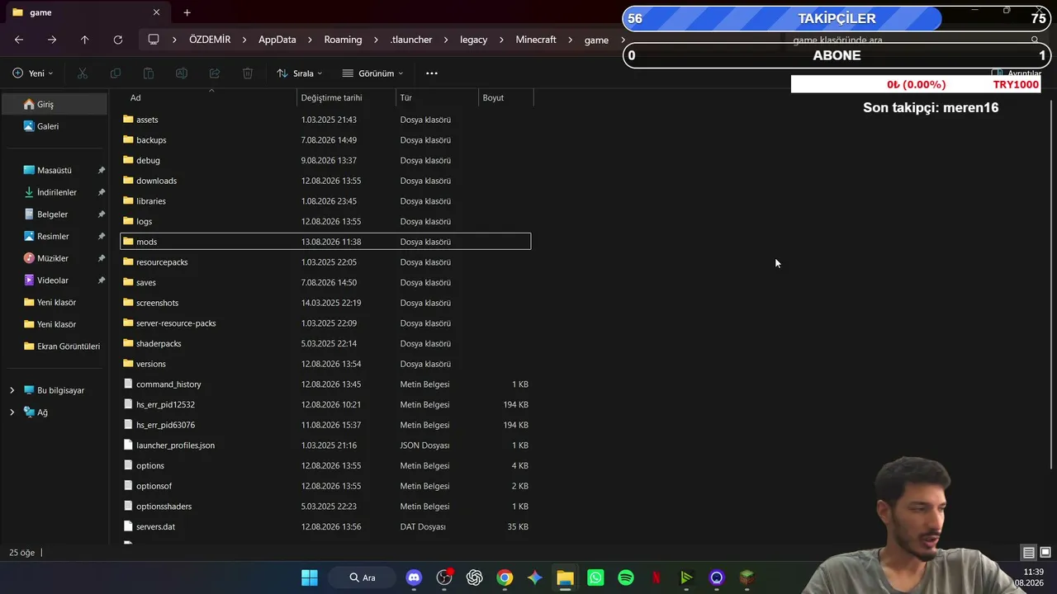Click the Ara search box in taskbar
This screenshot has width=1057, height=594.
363,577
